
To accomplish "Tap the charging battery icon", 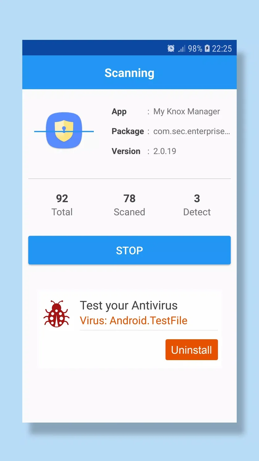I will (207, 48).
